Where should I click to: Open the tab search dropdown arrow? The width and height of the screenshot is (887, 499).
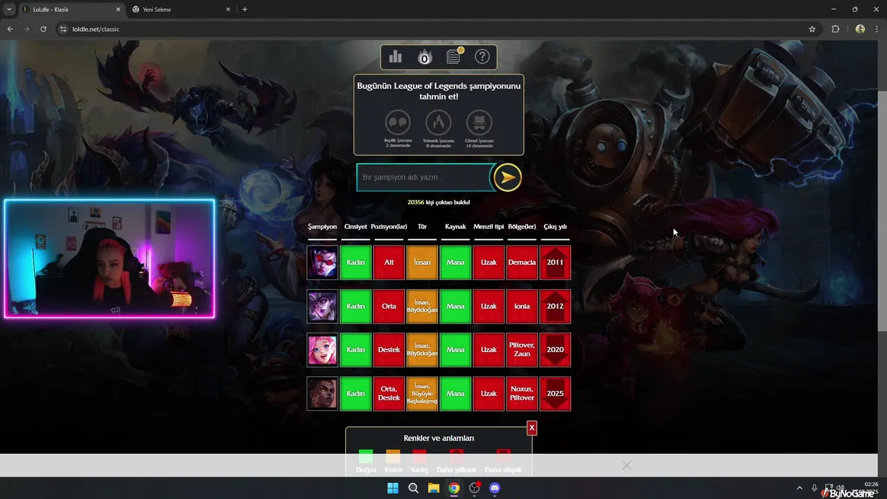pyautogui.click(x=8, y=10)
